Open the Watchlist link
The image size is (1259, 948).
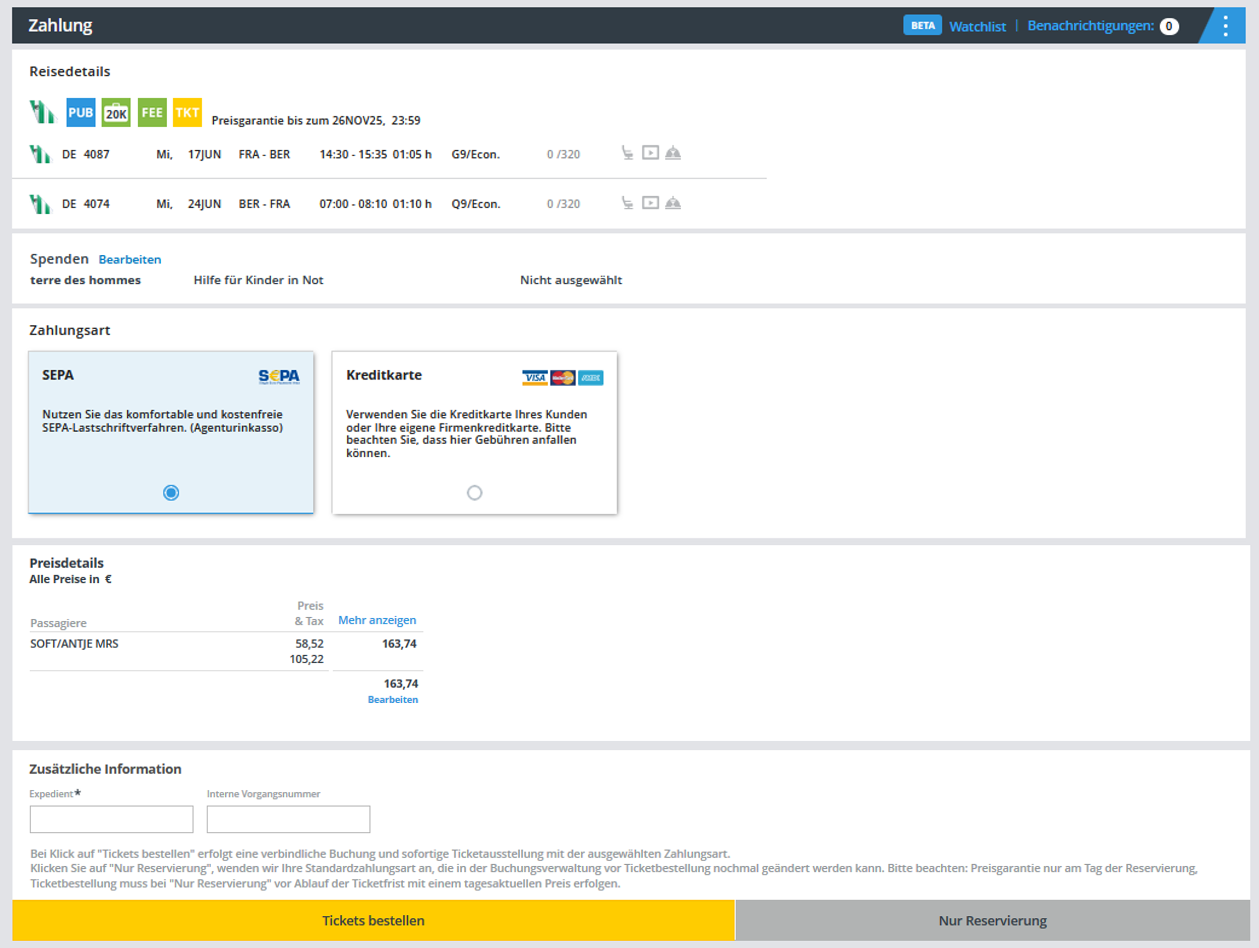(x=977, y=26)
